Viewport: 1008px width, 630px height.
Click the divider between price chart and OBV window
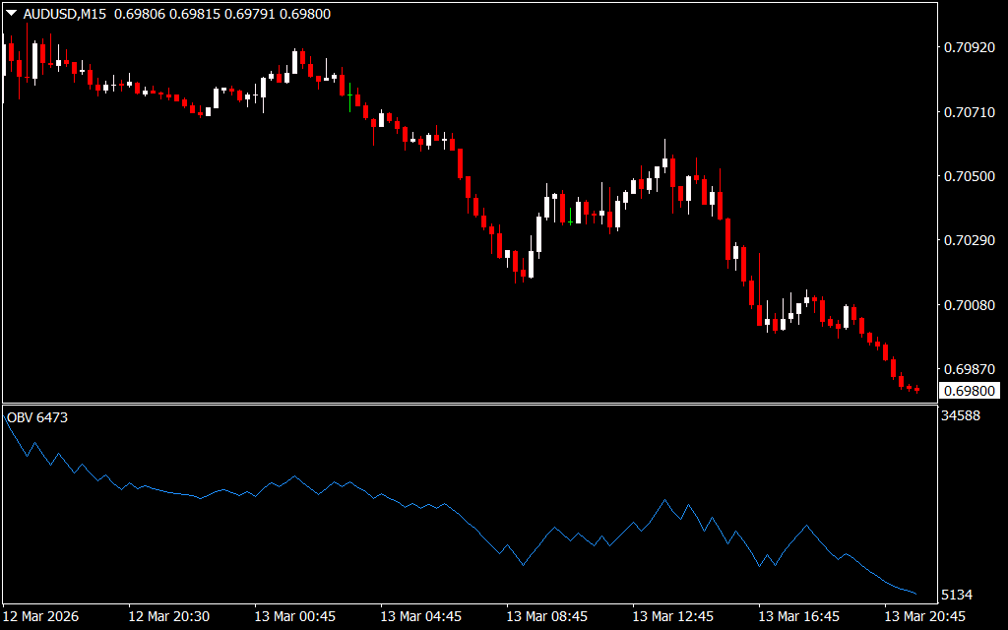pos(468,404)
